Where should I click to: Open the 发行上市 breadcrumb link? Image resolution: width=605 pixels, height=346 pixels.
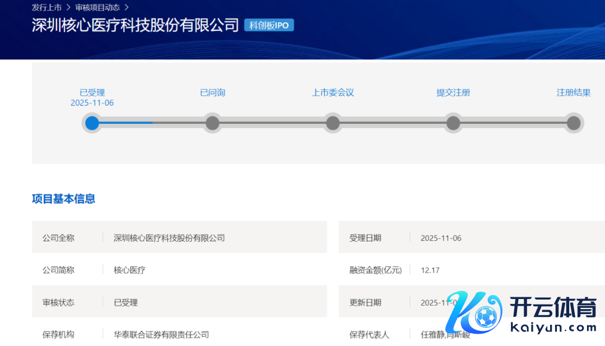[46, 7]
